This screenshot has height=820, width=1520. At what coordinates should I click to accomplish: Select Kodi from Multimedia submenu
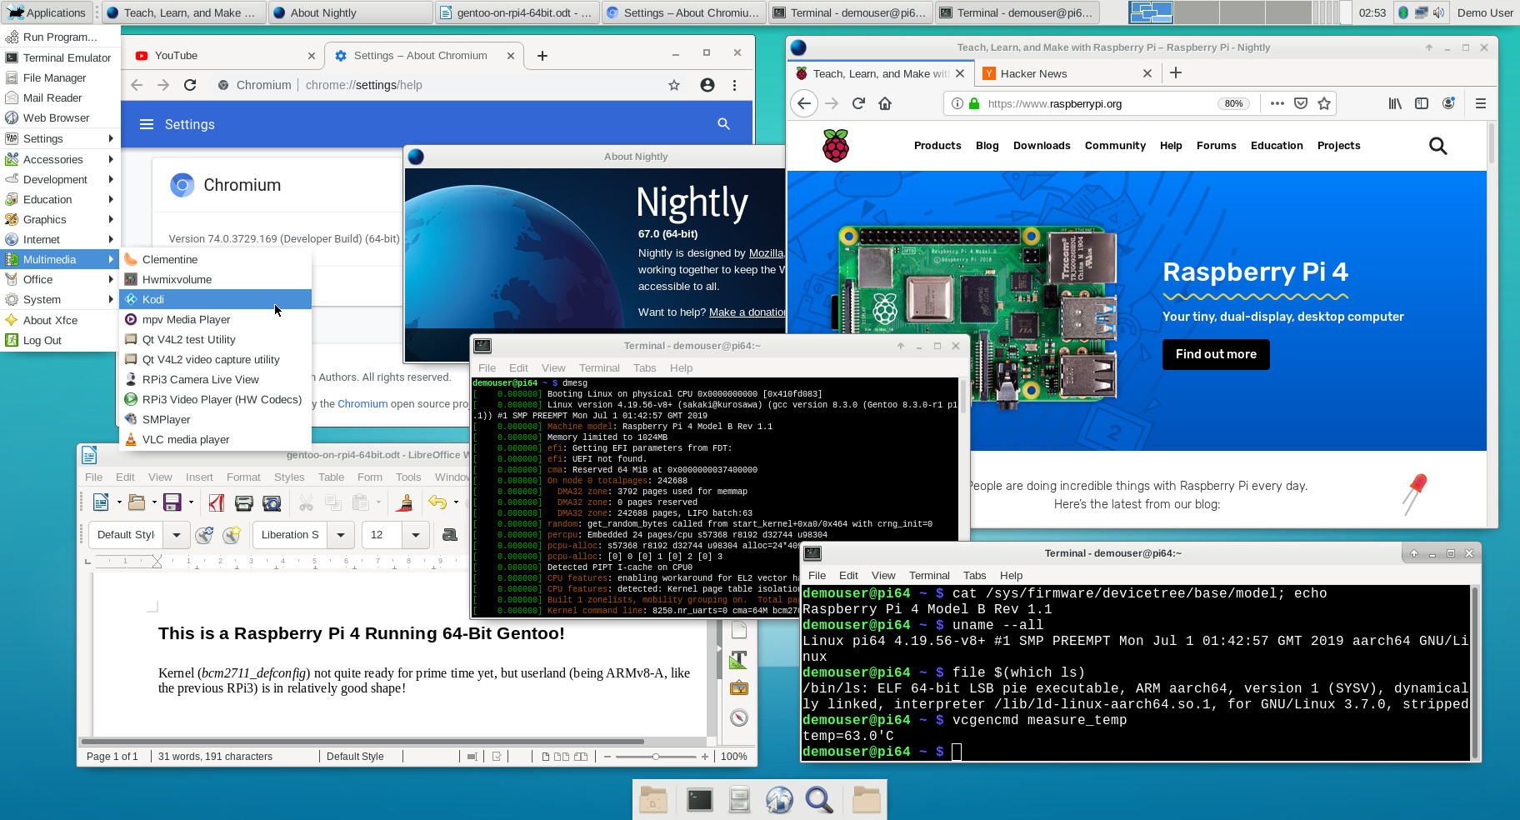click(x=215, y=299)
